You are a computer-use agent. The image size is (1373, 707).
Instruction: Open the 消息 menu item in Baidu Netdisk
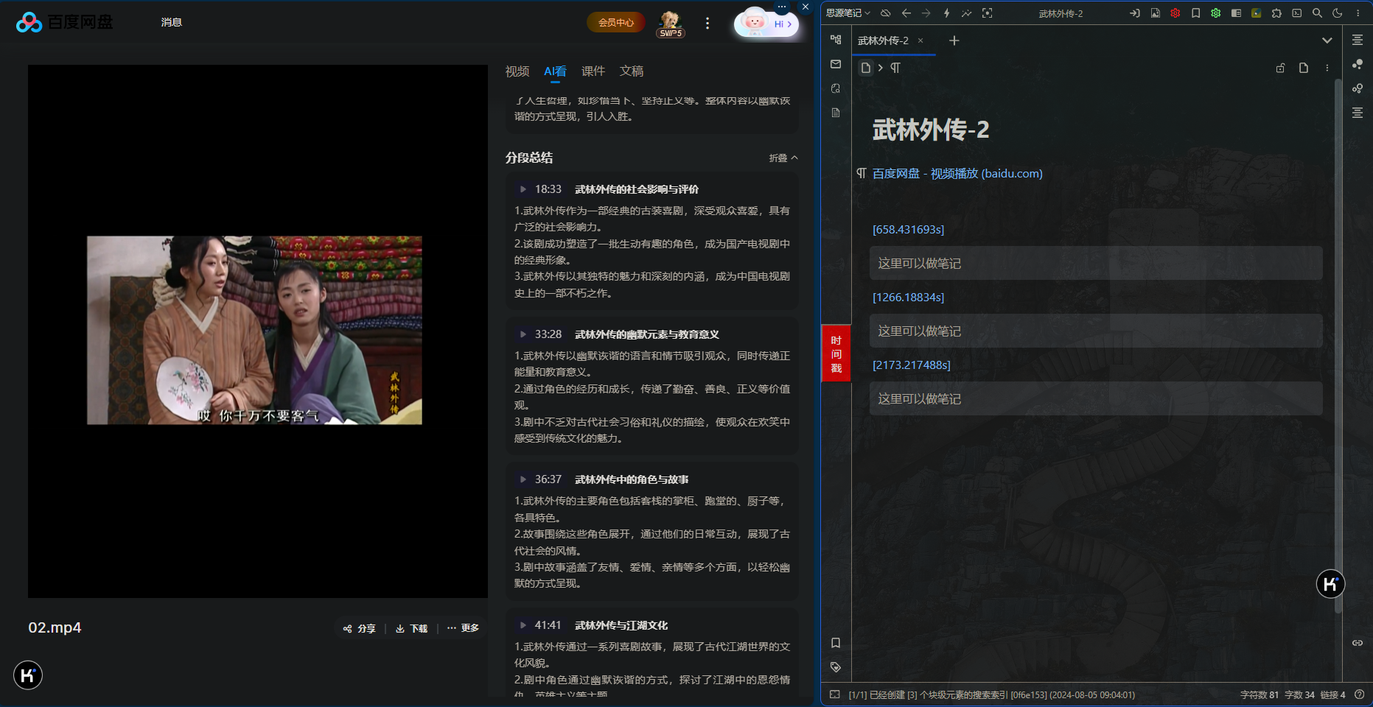click(172, 22)
